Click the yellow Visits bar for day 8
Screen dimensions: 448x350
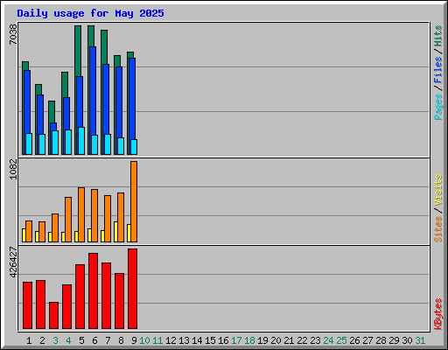point(115,232)
